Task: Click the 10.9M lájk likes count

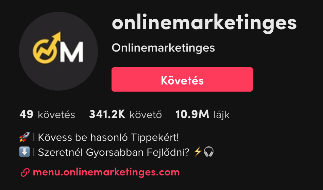Action: click(203, 114)
